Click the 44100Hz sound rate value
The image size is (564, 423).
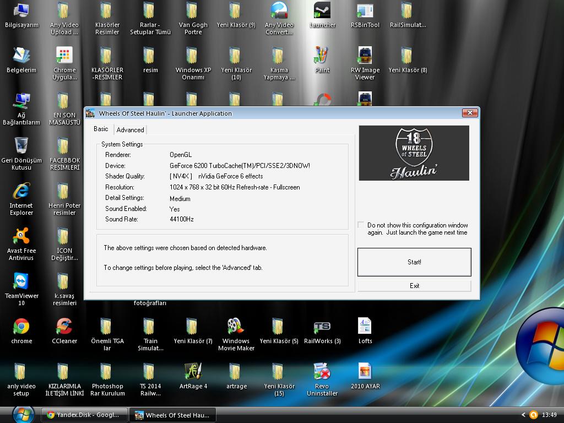[182, 219]
